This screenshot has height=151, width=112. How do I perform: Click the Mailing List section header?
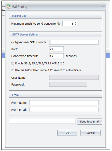19,16
